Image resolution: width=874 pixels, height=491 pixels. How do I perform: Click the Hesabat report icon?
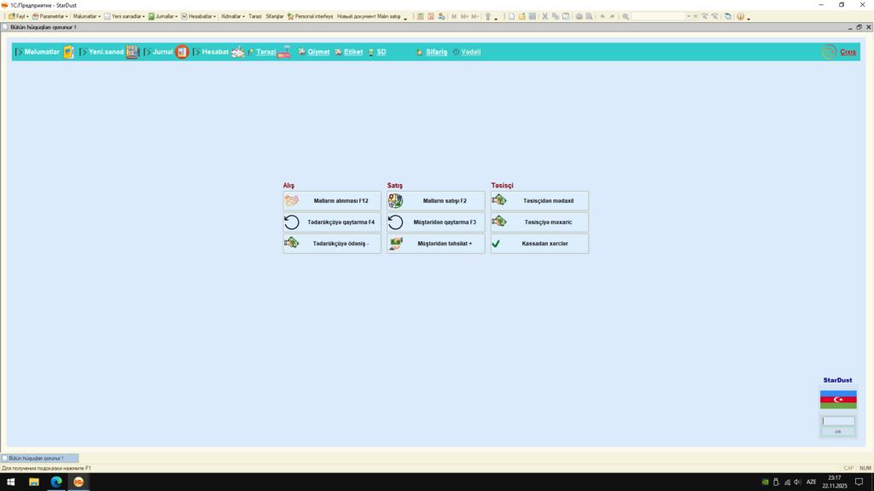click(x=237, y=52)
